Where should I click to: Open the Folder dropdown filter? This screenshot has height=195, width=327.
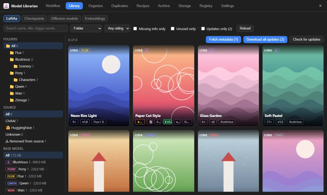pyautogui.click(x=86, y=28)
